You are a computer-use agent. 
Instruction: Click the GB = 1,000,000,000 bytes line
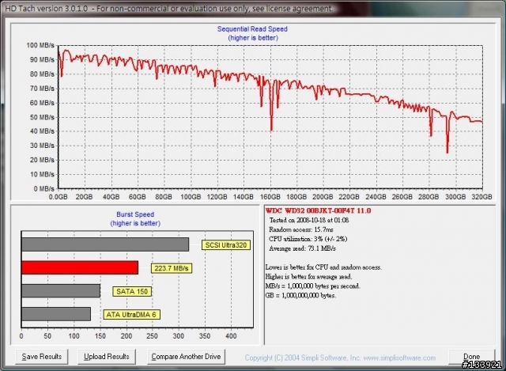pos(300,295)
